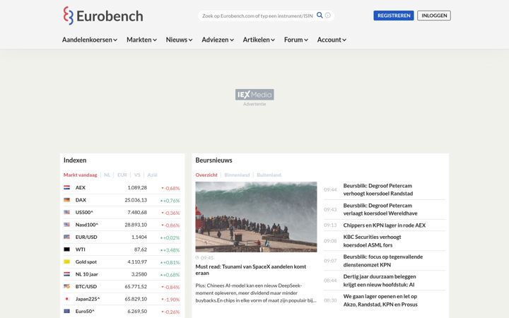Open the Wereldhave koersdoel article
The width and height of the screenshot is (509, 318).
(380, 209)
